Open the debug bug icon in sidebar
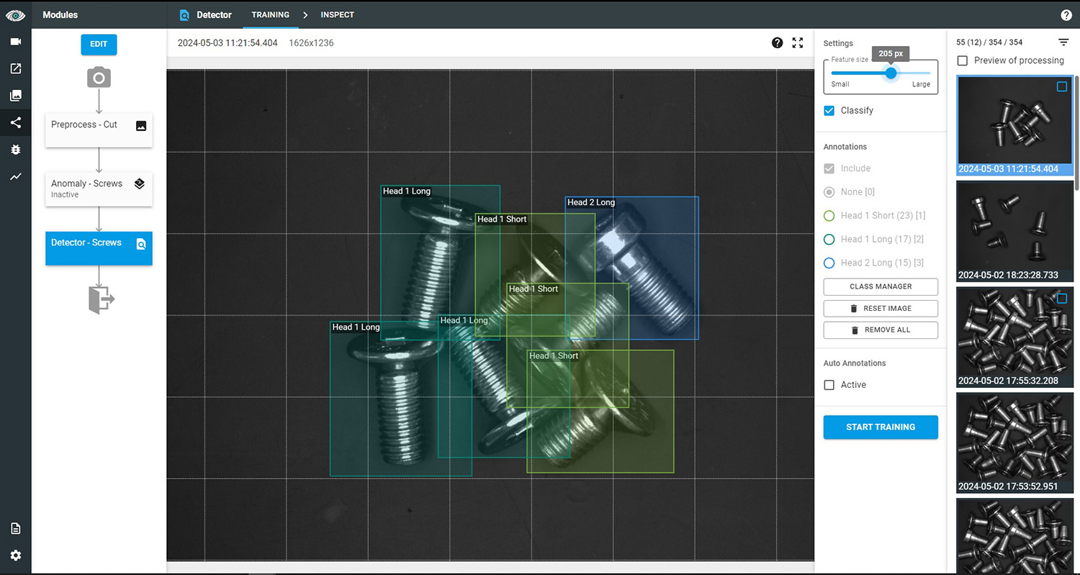This screenshot has width=1080, height=575. click(x=15, y=150)
